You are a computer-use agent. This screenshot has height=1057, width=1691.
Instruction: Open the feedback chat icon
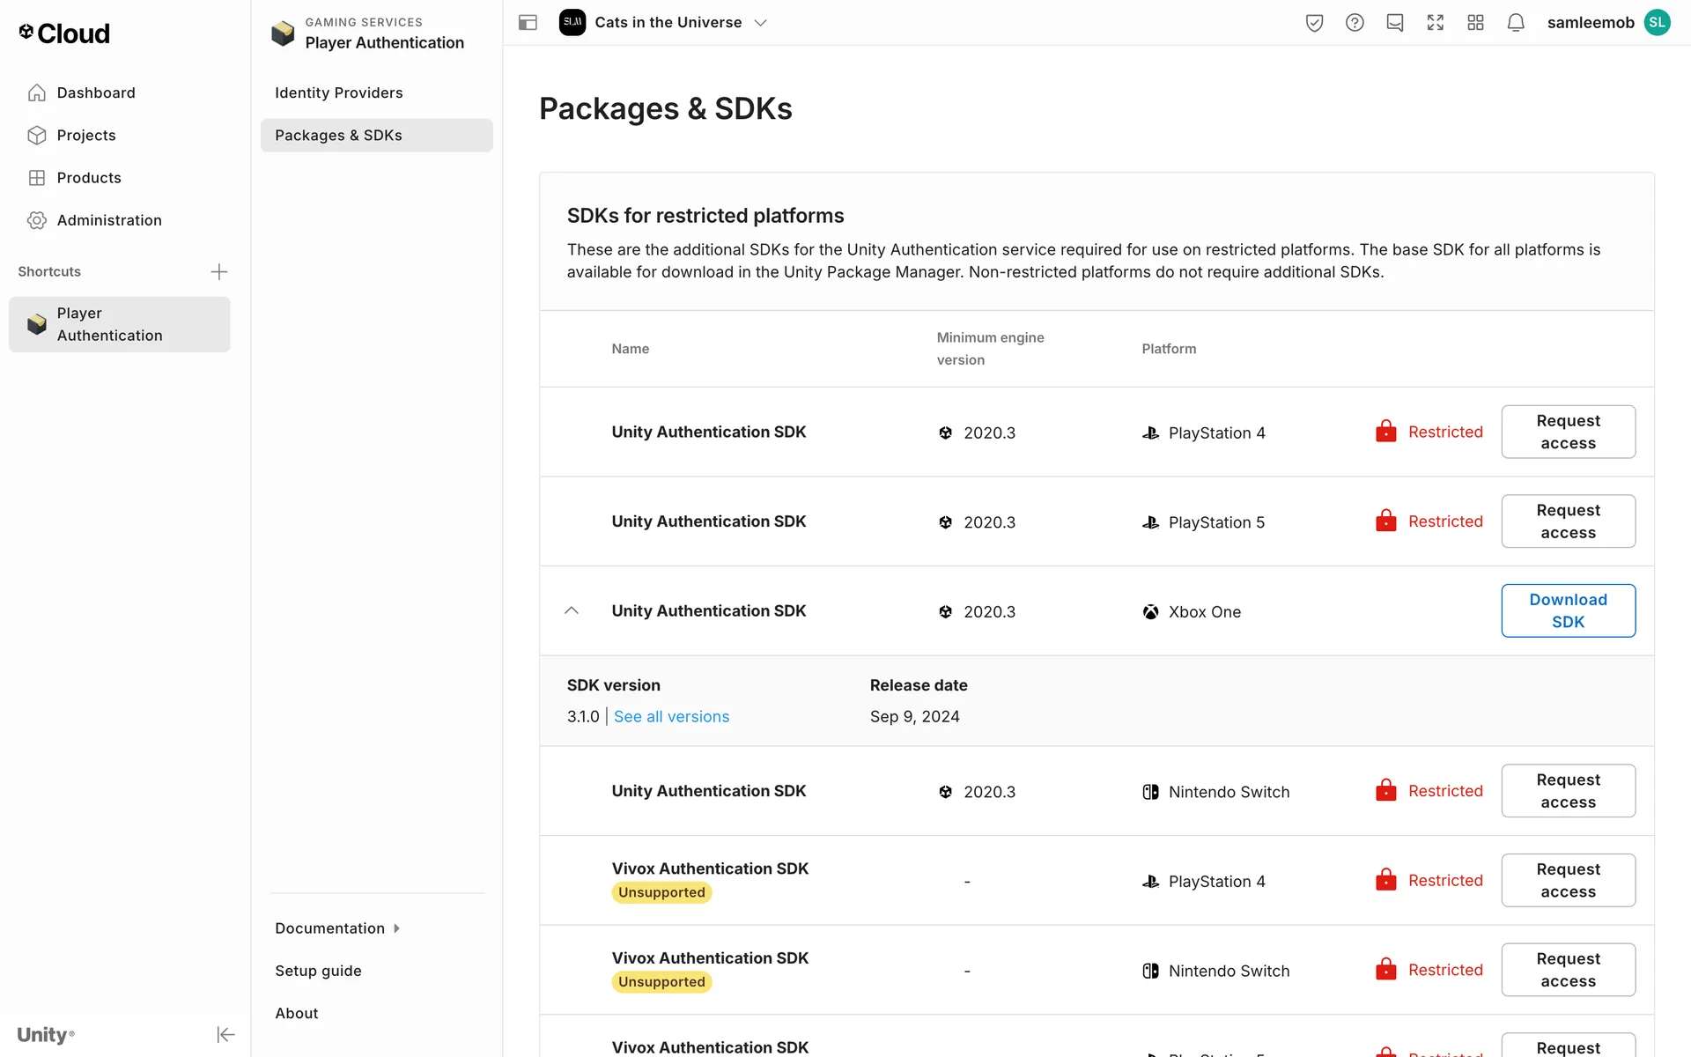pos(1395,23)
